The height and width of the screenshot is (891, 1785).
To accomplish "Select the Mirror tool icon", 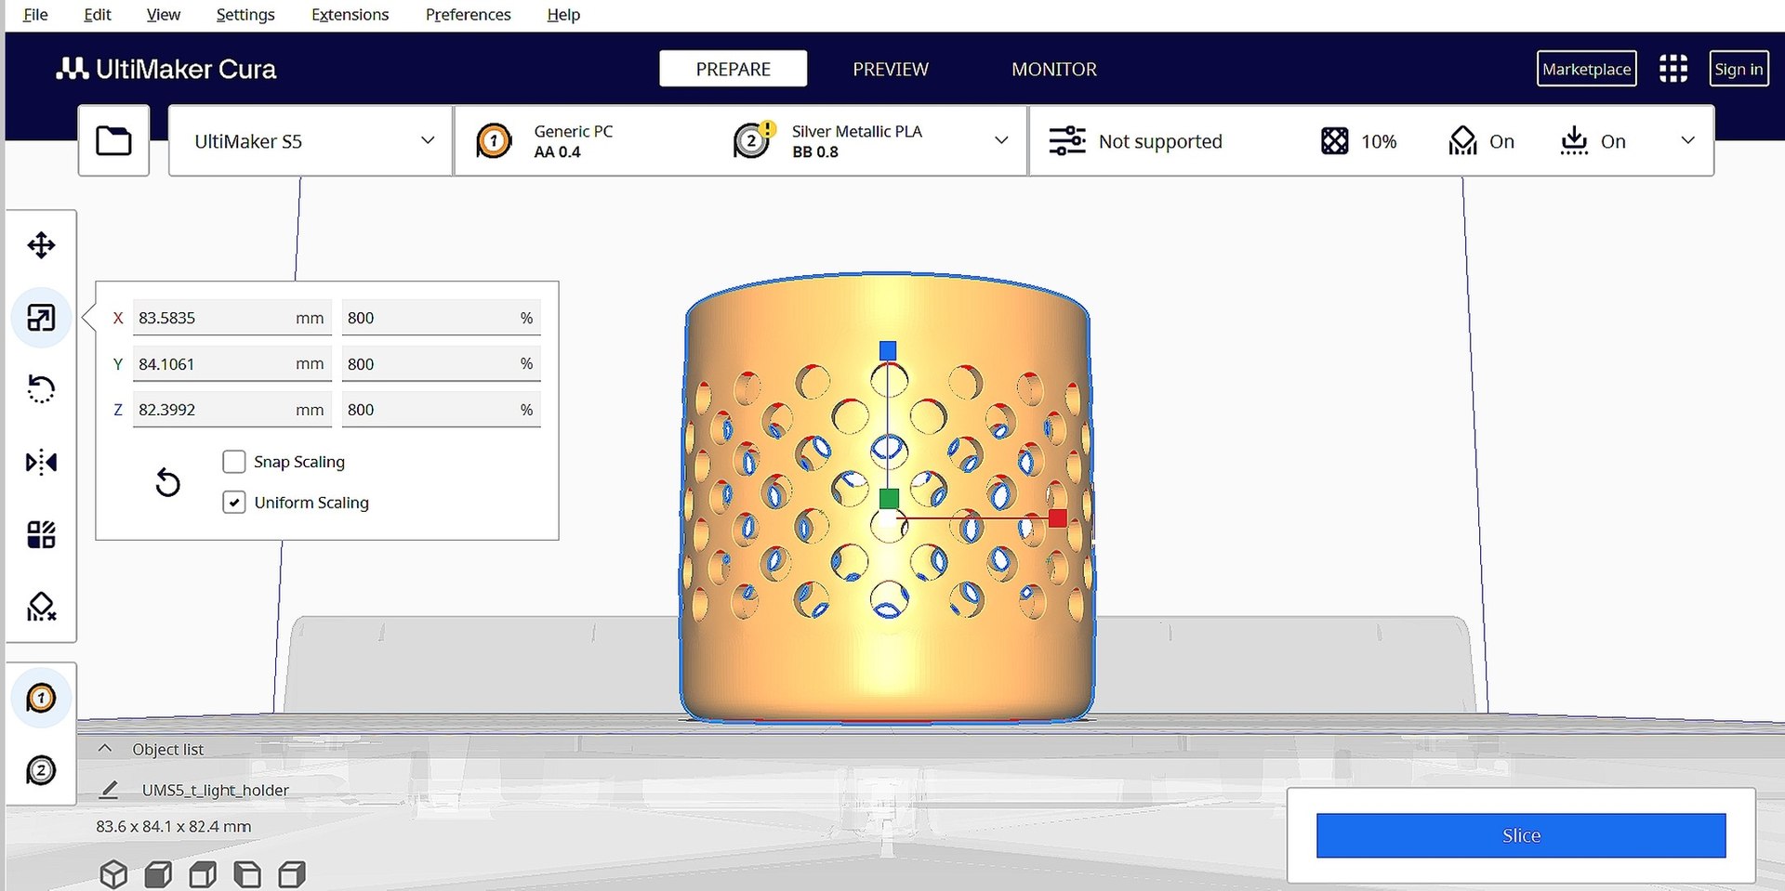I will coord(41,462).
